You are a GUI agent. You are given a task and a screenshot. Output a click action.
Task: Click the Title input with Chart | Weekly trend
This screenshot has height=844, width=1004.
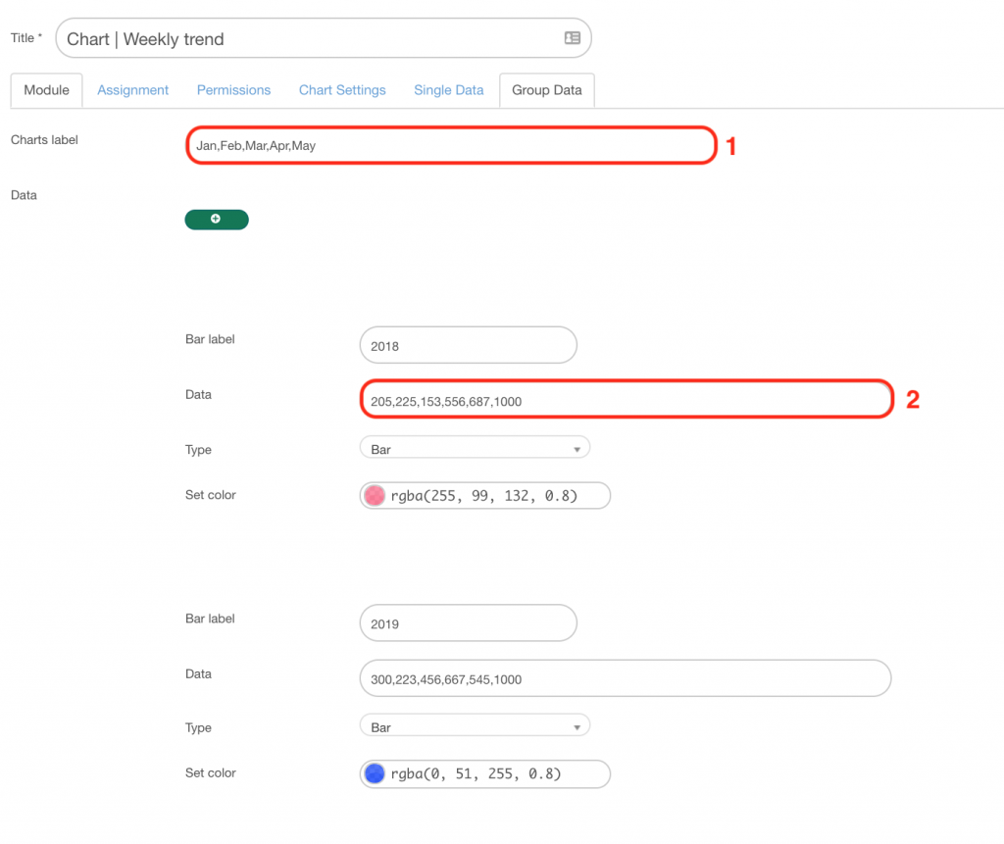point(324,38)
